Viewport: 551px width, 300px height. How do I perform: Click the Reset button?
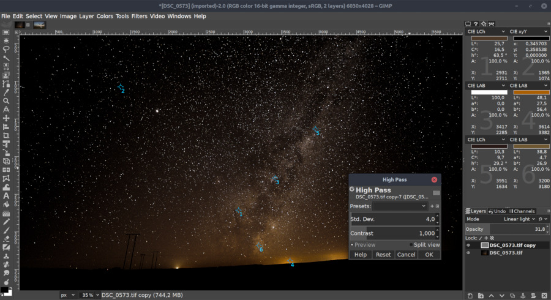coord(383,255)
